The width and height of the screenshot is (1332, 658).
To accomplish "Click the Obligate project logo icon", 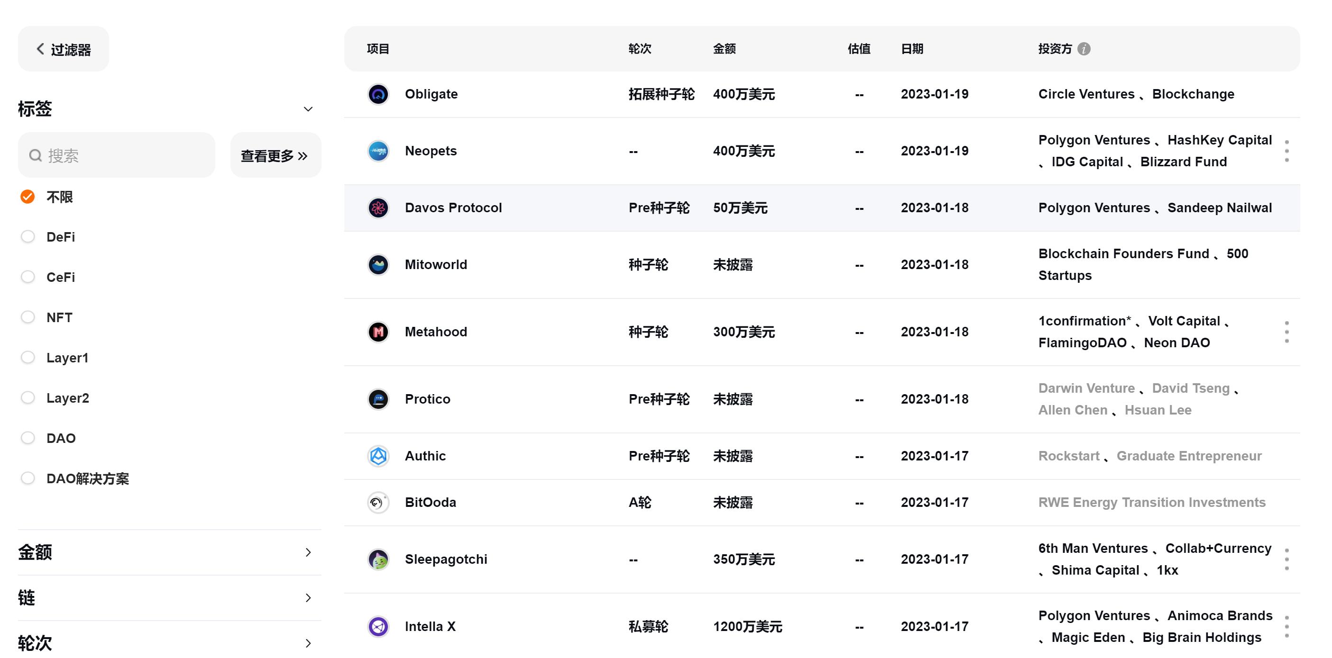I will [x=378, y=94].
